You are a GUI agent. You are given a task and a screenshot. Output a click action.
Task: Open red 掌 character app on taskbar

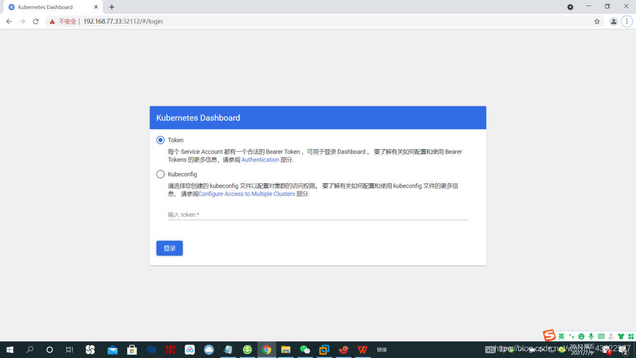pos(171,349)
